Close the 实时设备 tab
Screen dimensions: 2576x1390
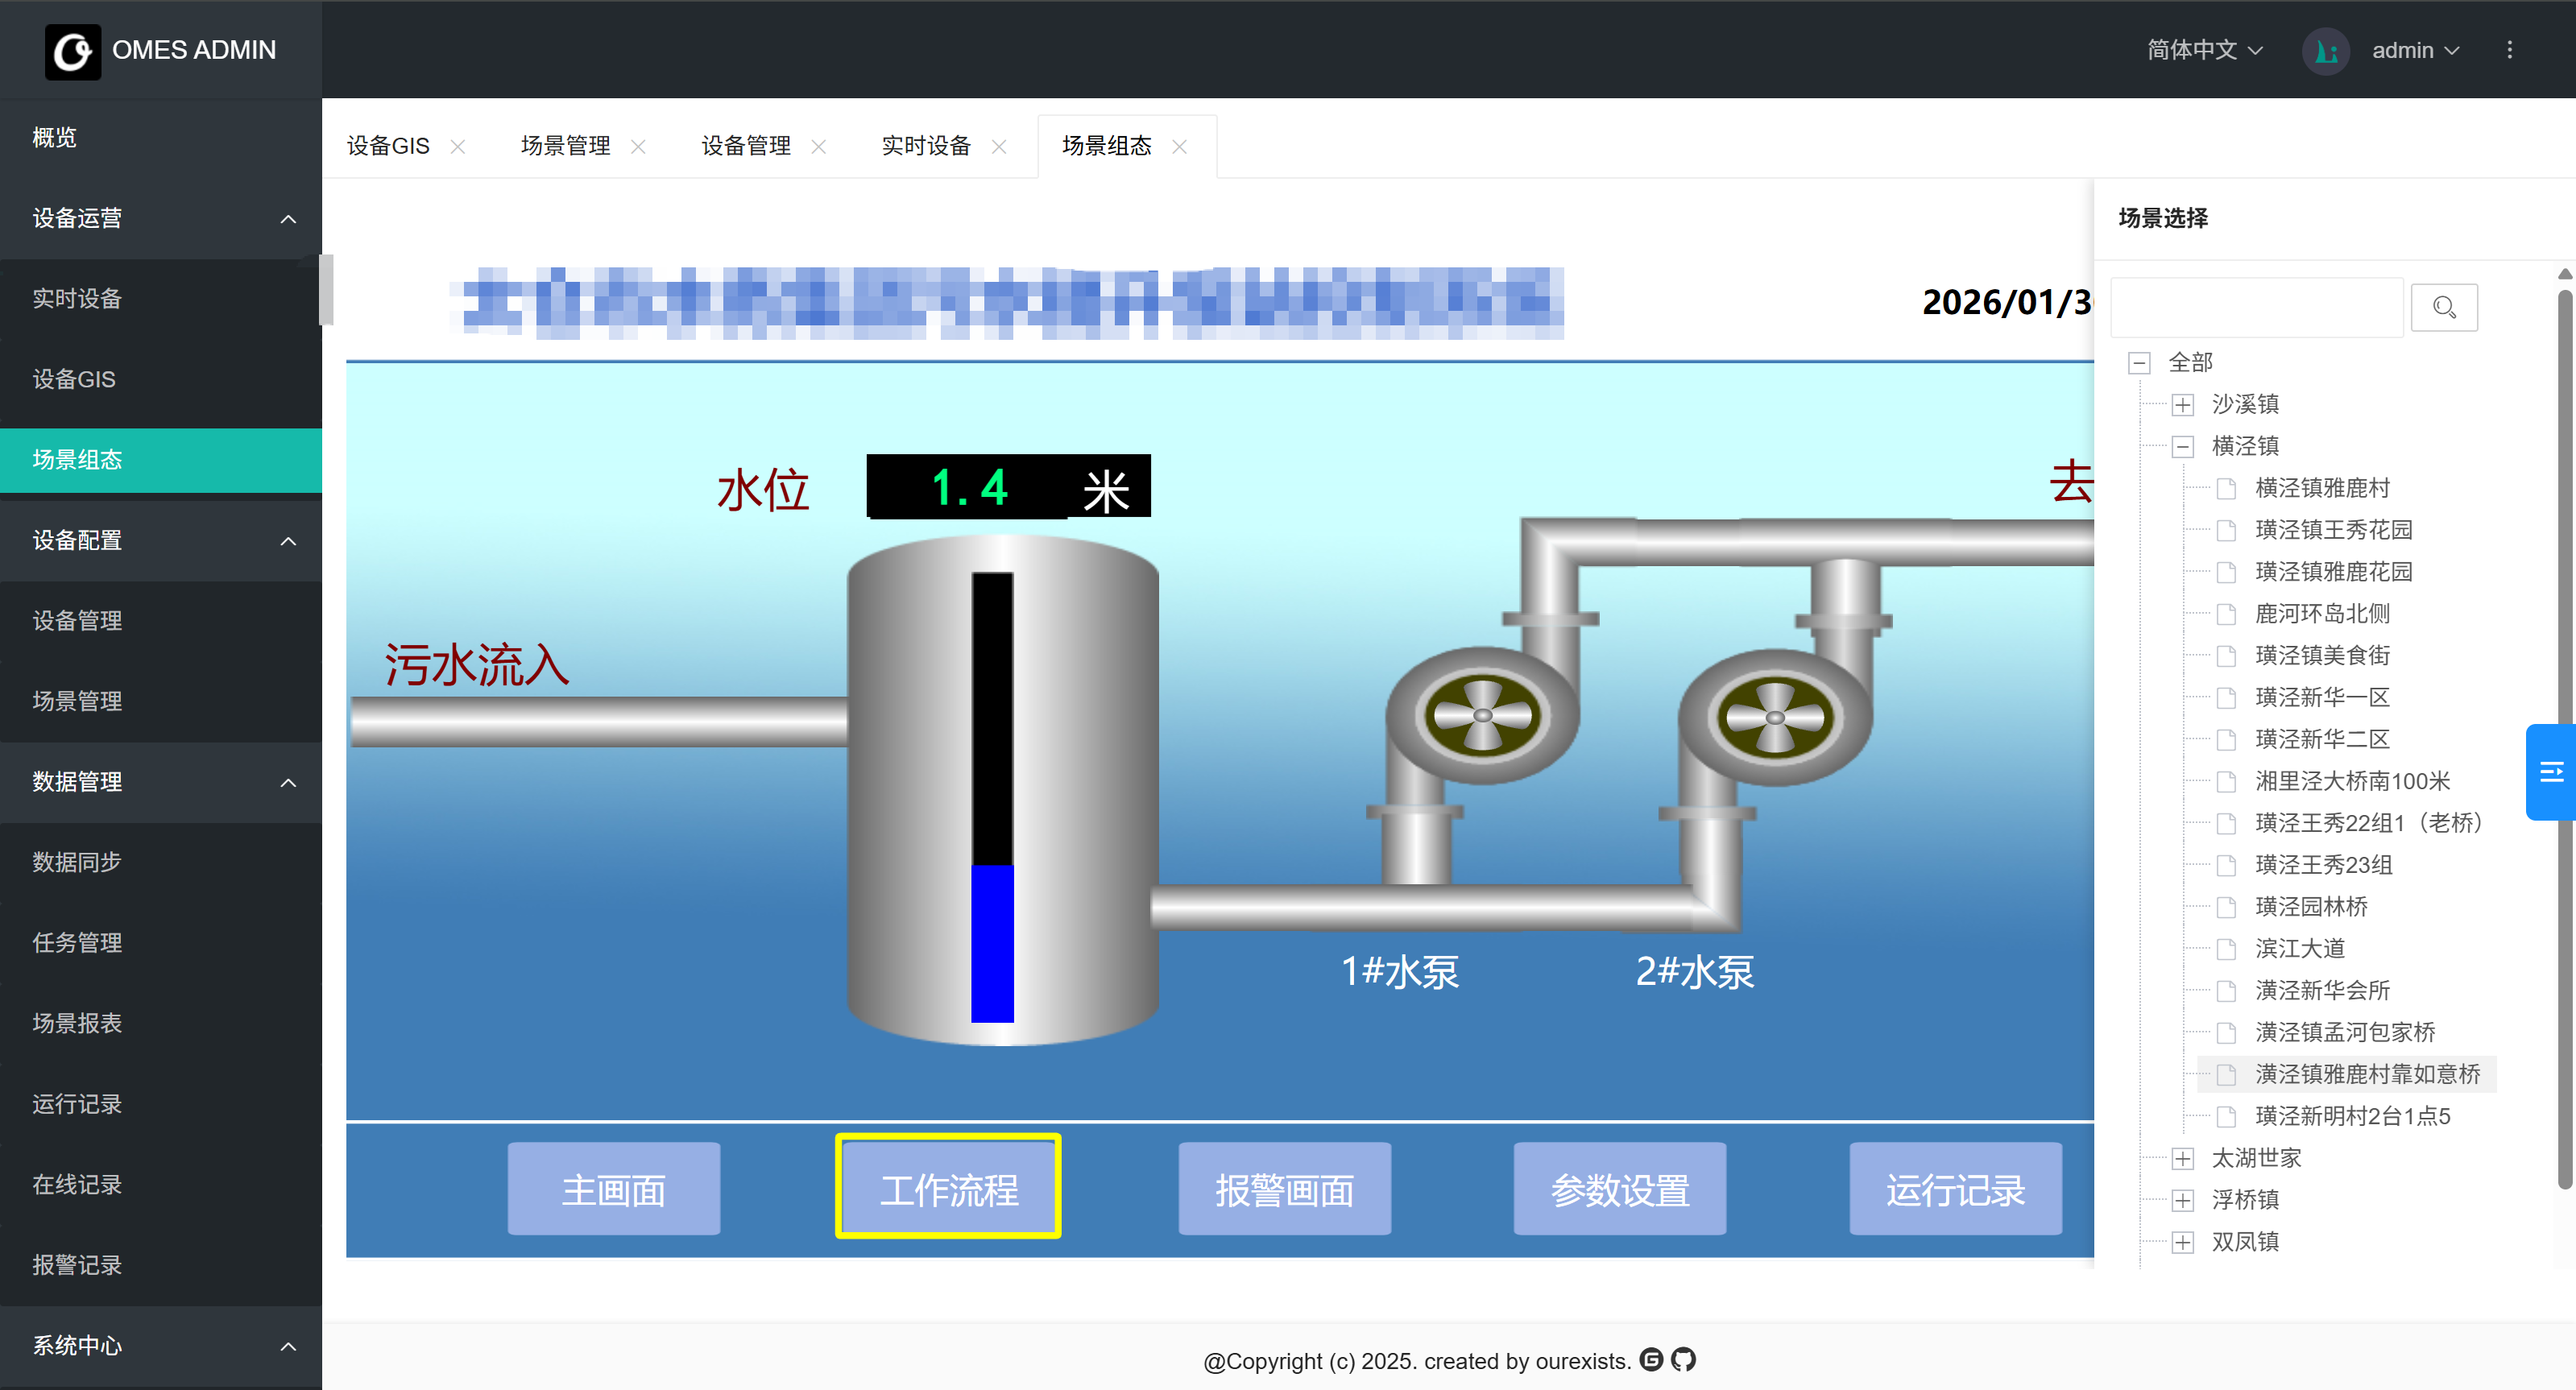pyautogui.click(x=999, y=146)
